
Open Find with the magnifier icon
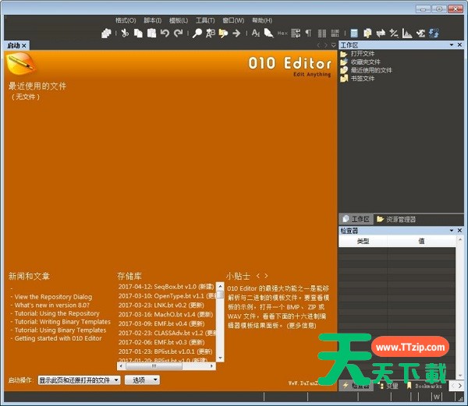pos(197,33)
